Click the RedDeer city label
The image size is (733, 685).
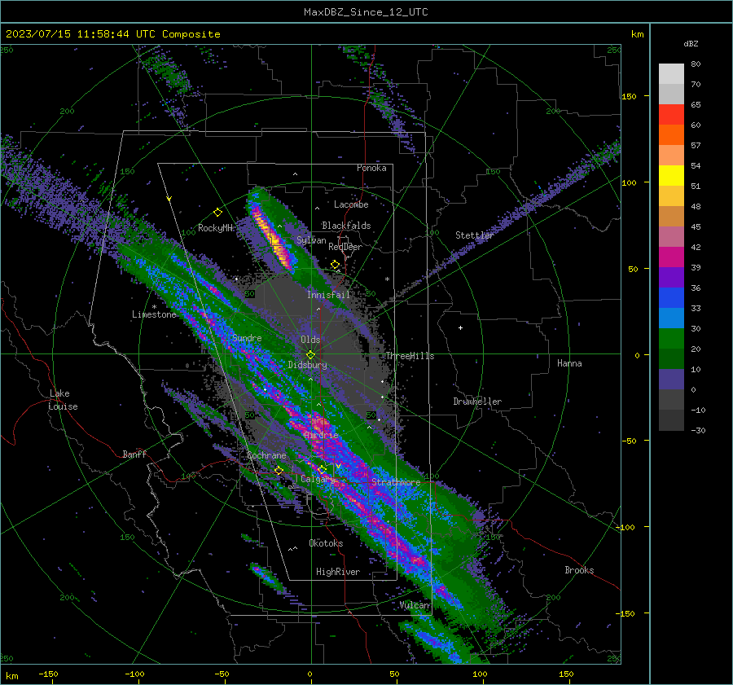click(x=345, y=247)
